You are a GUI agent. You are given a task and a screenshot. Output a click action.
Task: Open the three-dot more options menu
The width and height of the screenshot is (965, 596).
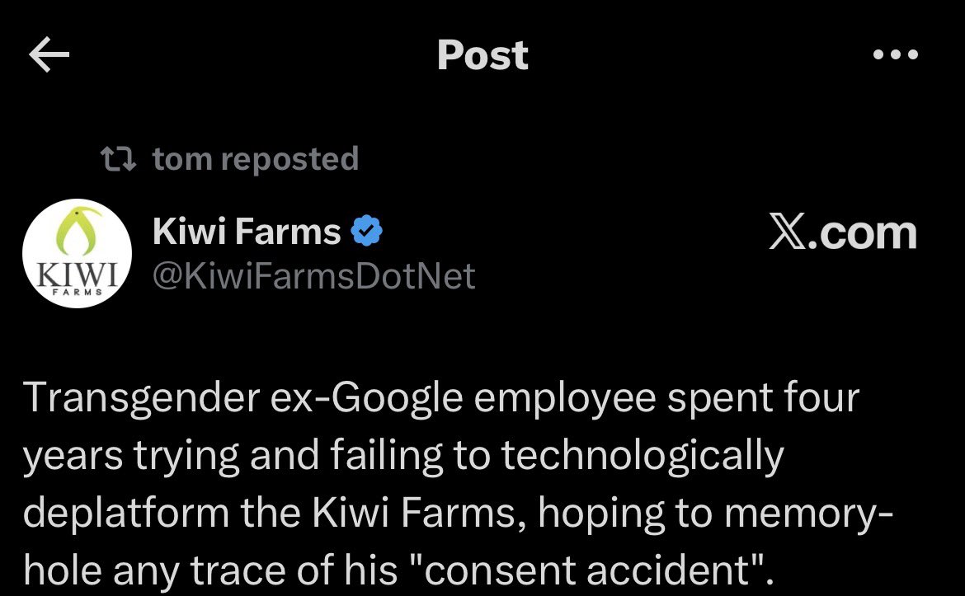point(895,55)
